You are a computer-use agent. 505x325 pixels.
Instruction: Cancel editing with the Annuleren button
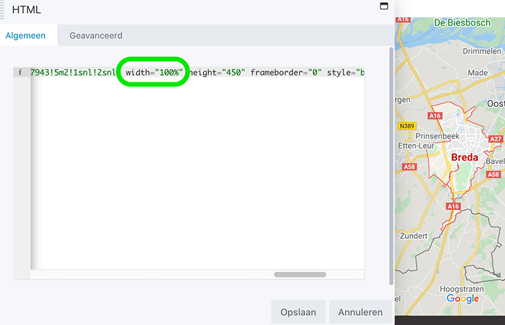tap(360, 312)
